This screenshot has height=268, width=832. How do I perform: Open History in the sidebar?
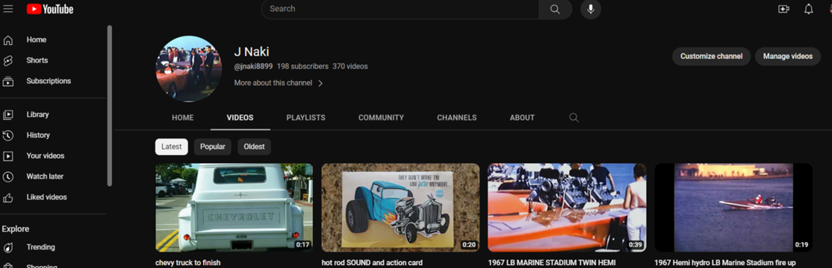[38, 135]
